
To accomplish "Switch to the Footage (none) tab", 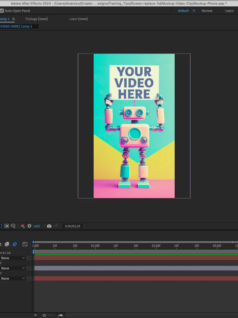I will pyautogui.click(x=37, y=19).
